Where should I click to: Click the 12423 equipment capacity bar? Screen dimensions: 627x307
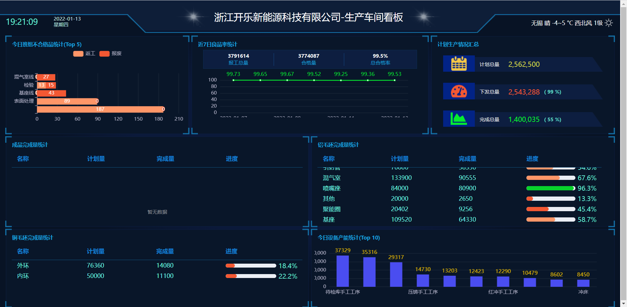click(x=476, y=282)
